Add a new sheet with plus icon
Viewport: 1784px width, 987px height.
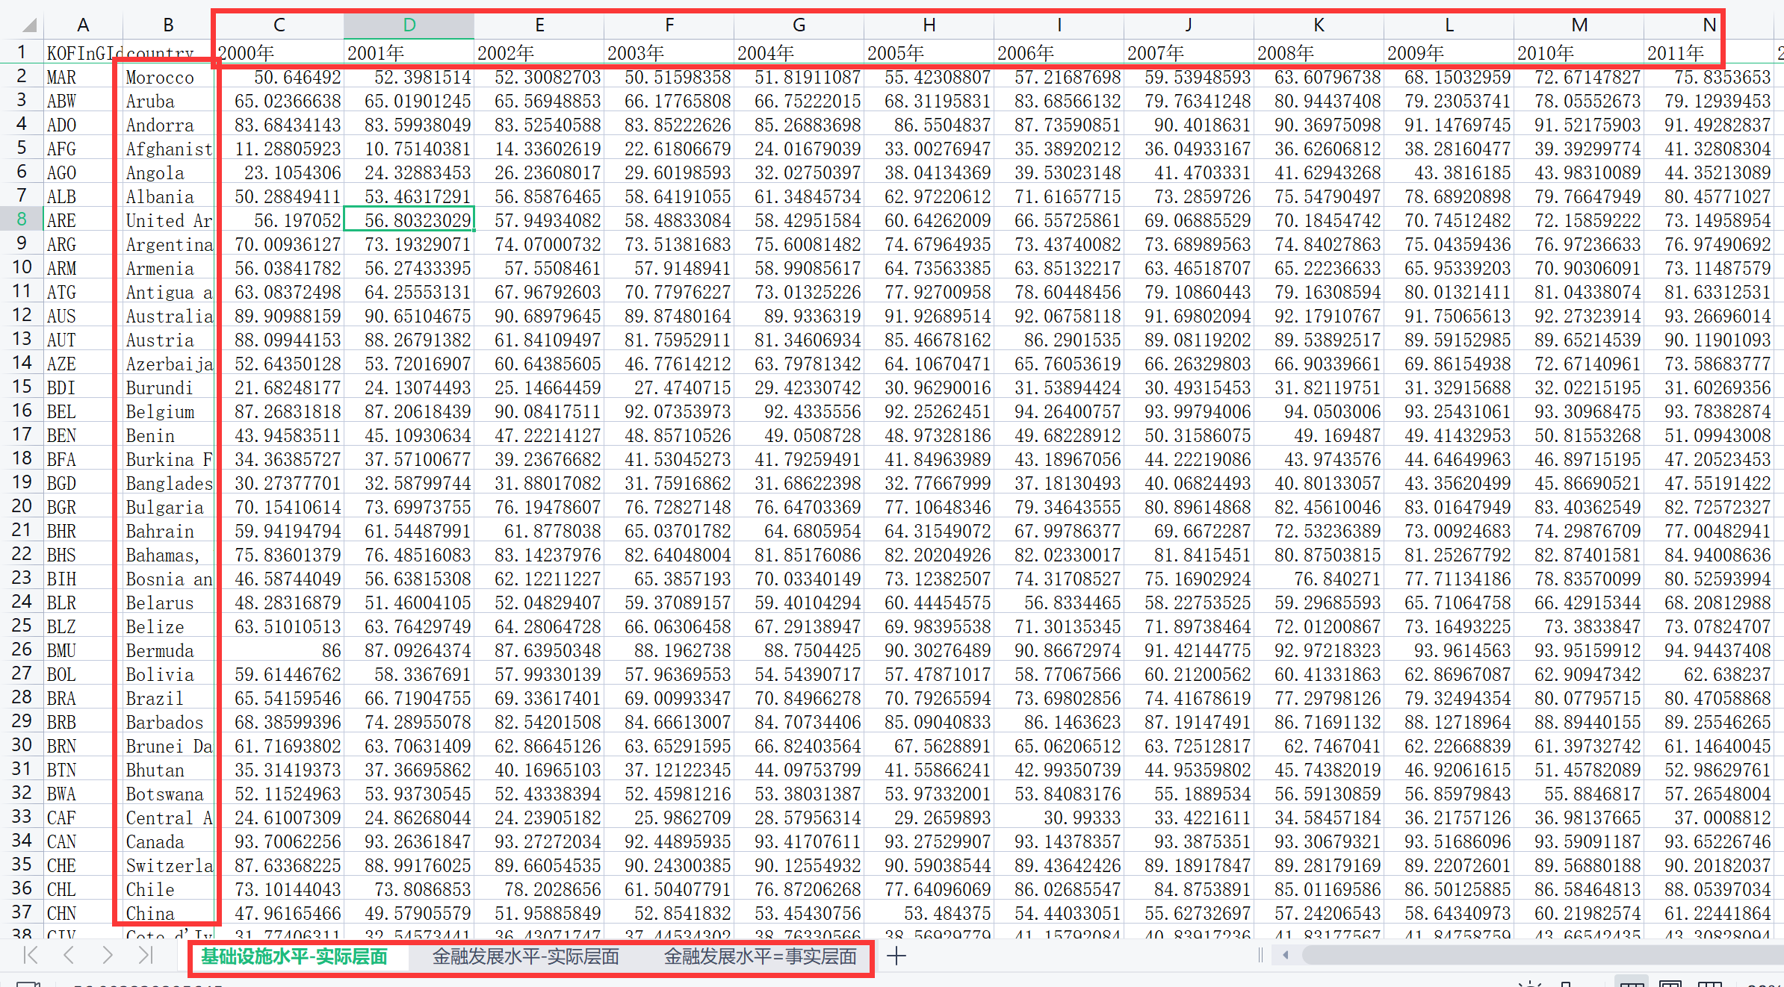[x=896, y=956]
